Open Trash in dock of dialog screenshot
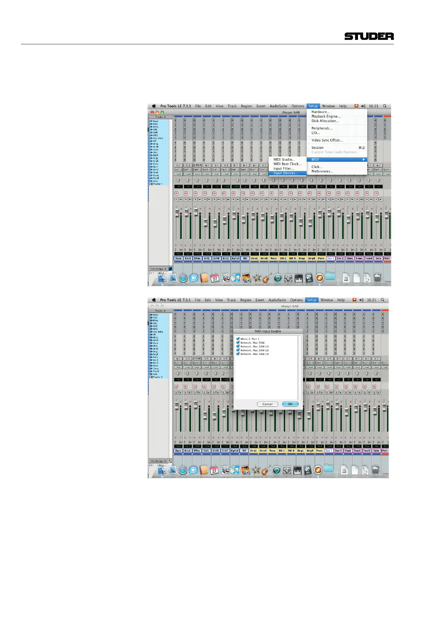Viewport: 440px width, 622px height. coord(375,470)
